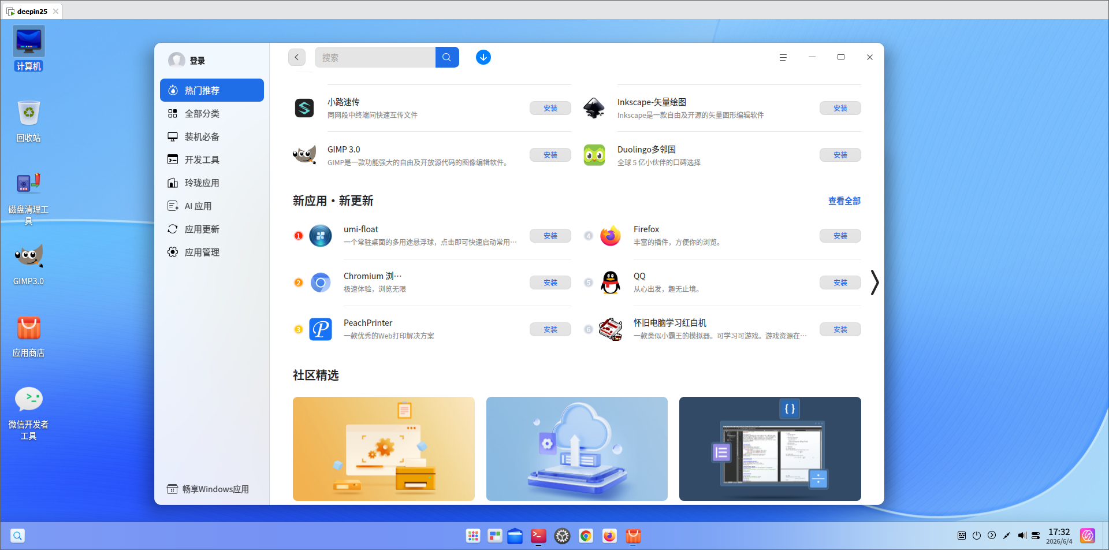The image size is (1109, 550).
Task: Click the Duolingo owl icon
Action: pos(594,155)
